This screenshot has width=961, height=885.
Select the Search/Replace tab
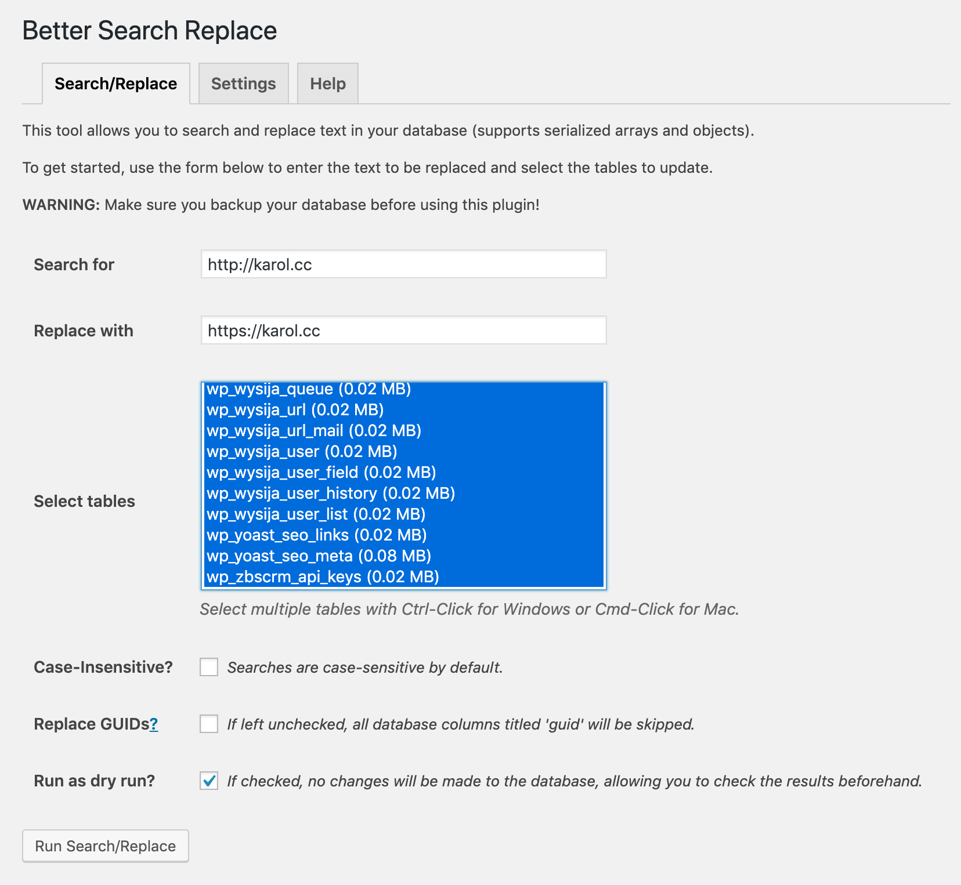[x=115, y=84]
